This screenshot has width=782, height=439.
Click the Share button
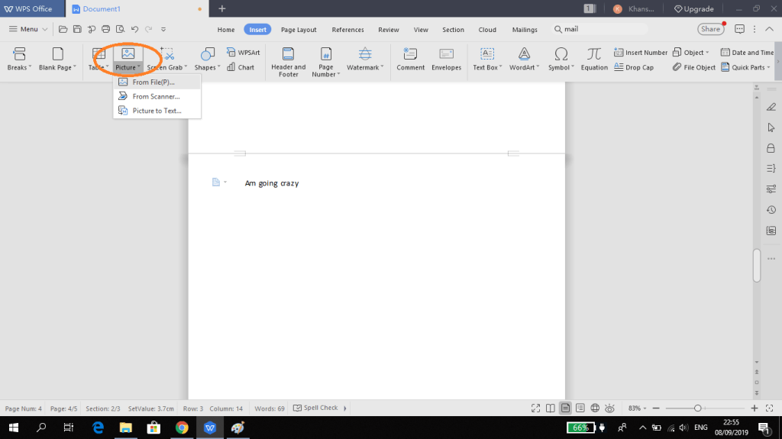point(710,29)
